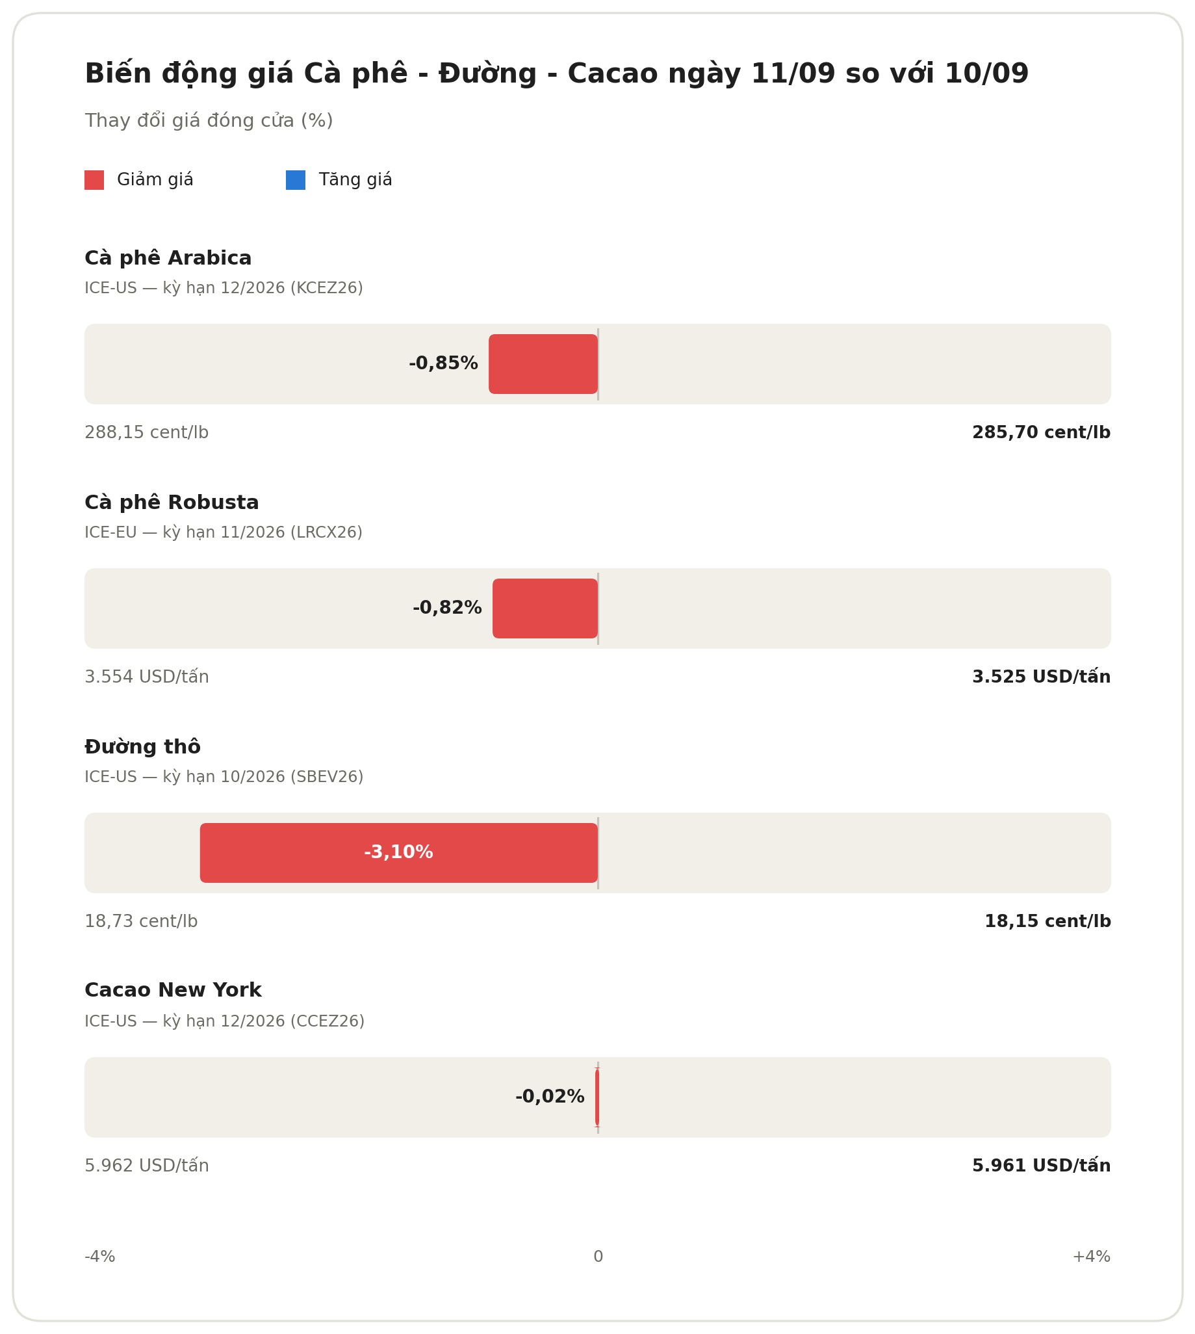Select the Cacao New York heading

pyautogui.click(x=173, y=991)
